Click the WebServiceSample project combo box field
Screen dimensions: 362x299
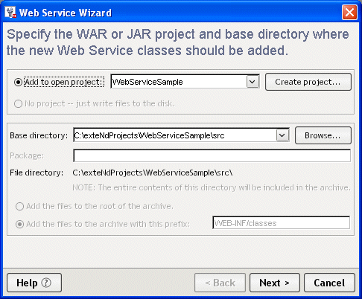click(185, 82)
